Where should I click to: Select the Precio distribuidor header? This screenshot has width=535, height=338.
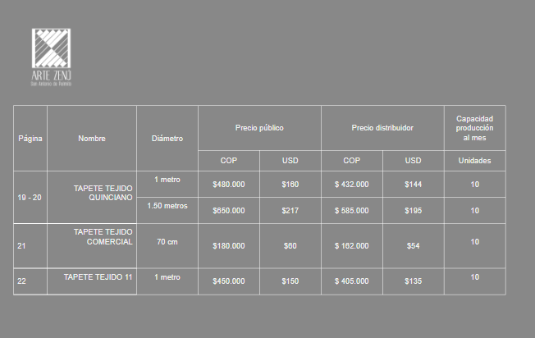pos(382,128)
